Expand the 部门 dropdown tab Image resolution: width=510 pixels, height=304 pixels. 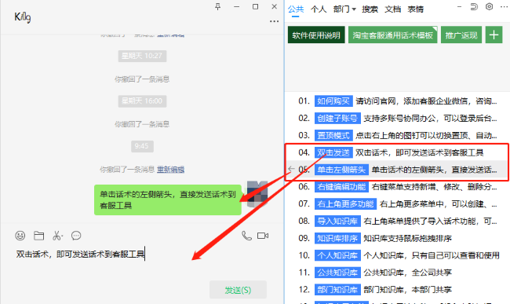(344, 9)
